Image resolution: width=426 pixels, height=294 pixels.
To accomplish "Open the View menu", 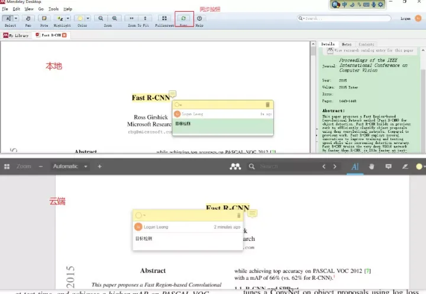I will tap(29, 9).
